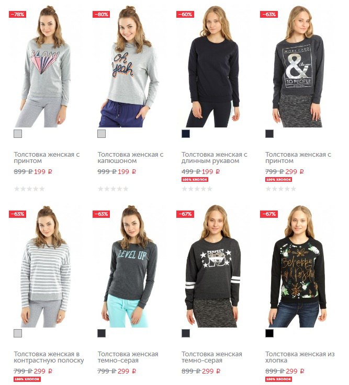Rate the Blam sweatshirt using star rating
This screenshot has width=349, height=385.
click(x=29, y=189)
